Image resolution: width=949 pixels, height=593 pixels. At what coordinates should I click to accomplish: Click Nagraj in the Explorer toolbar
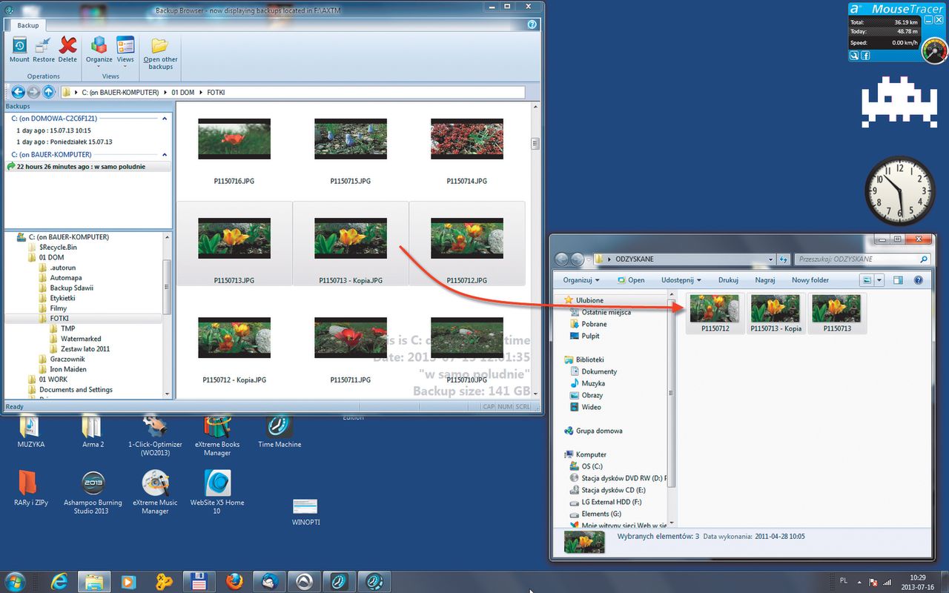765,280
